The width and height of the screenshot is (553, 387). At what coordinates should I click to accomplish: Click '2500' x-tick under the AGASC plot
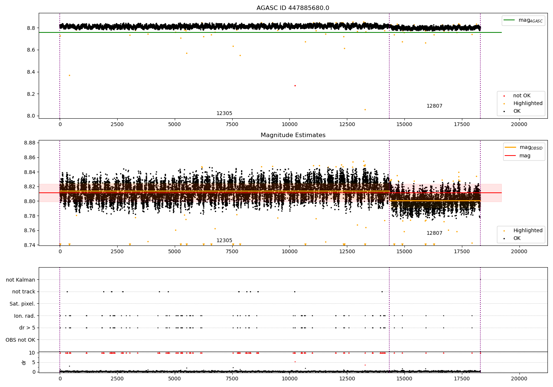pos(117,125)
